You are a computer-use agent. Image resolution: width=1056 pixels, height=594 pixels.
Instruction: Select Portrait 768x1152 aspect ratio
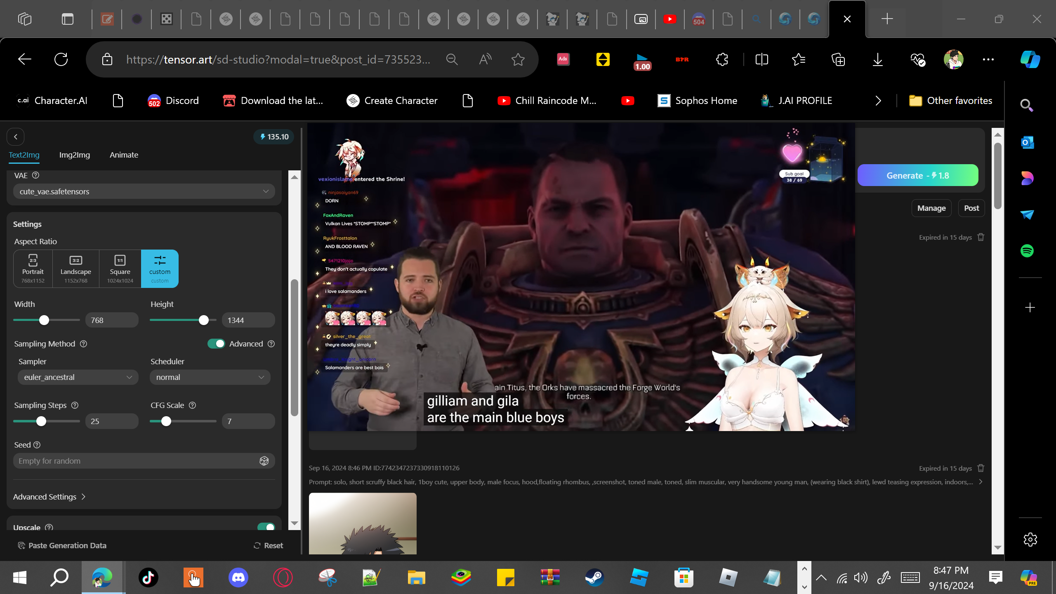[x=33, y=269]
